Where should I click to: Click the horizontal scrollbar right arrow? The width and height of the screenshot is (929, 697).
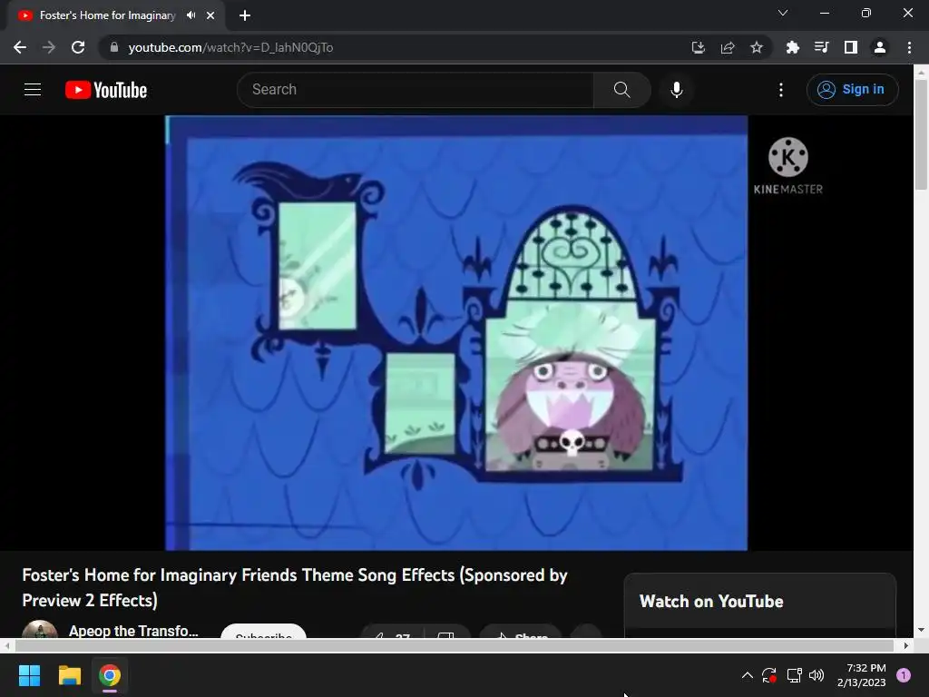[x=906, y=645]
